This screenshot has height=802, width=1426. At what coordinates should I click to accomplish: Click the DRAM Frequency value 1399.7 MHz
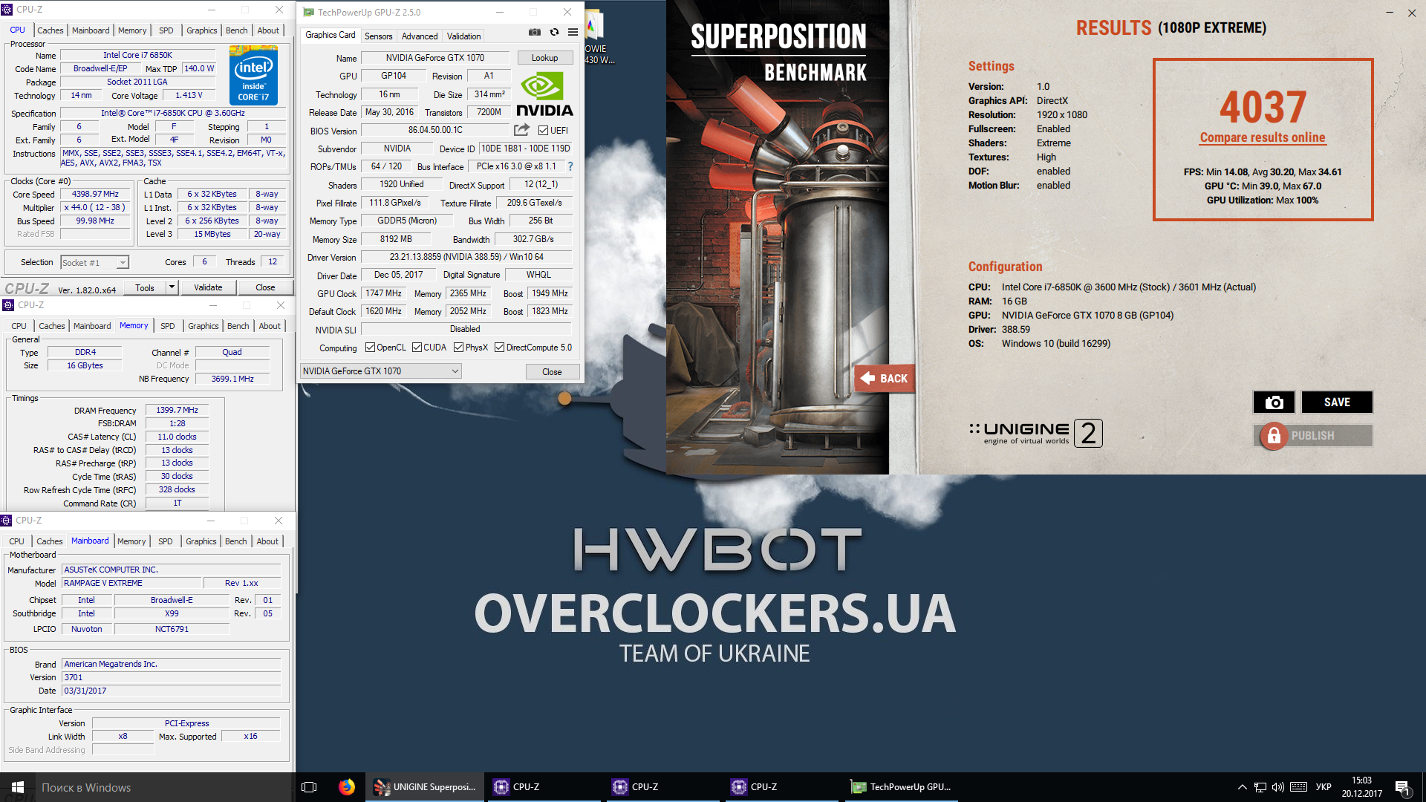click(177, 410)
